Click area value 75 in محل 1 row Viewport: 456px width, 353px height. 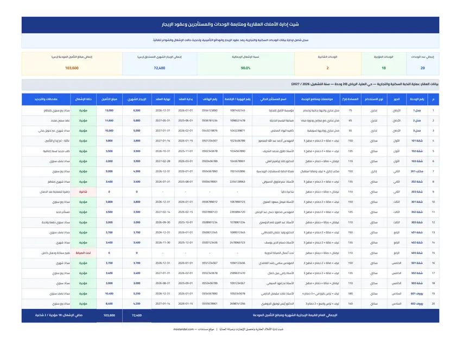tap(351, 110)
